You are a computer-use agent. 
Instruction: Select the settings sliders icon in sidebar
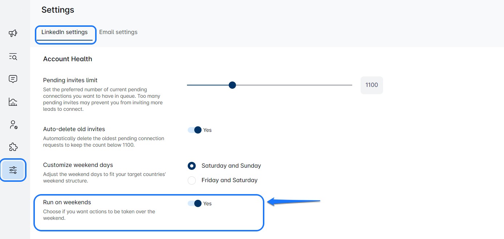click(13, 170)
